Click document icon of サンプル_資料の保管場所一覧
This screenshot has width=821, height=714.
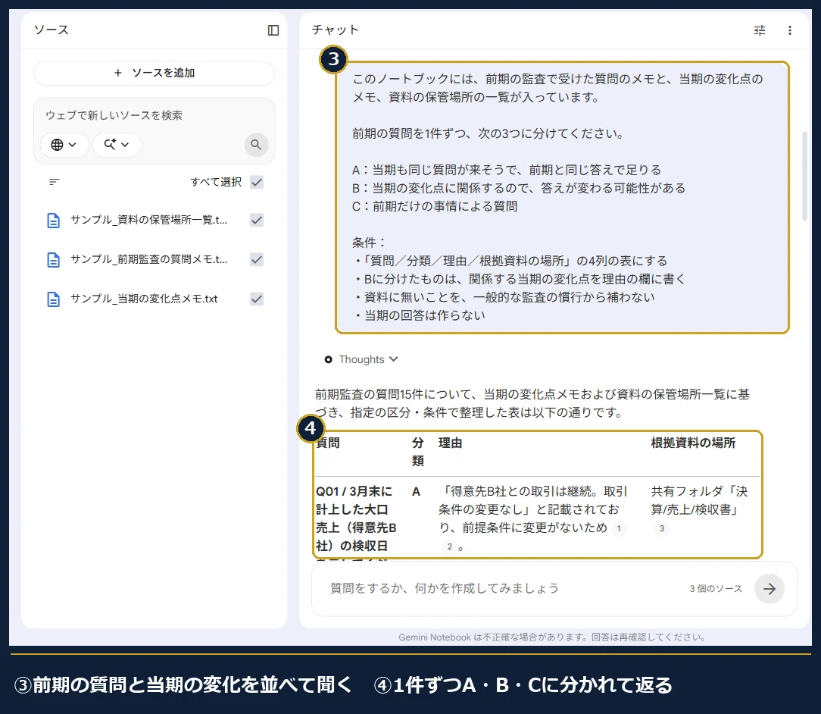coord(54,221)
